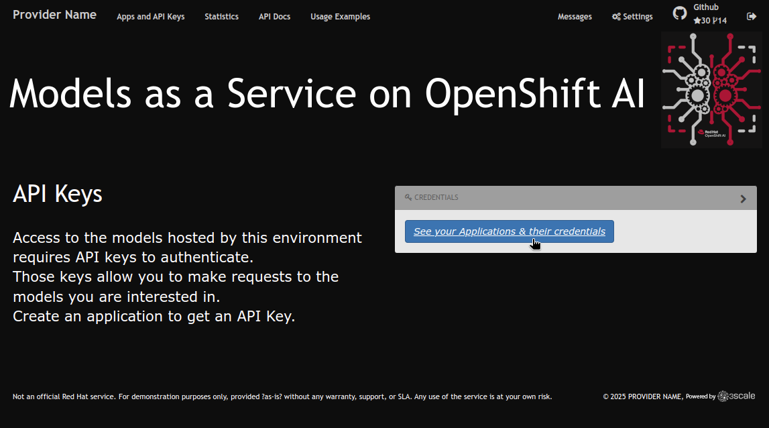Screen dimensions: 769x428
Task: Click the Red Hat OpenShift AI logo image
Action: pos(711,90)
